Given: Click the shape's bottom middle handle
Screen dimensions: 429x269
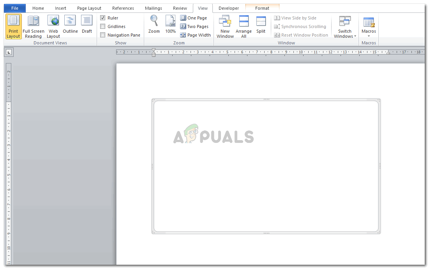Looking at the screenshot, I should [x=266, y=233].
